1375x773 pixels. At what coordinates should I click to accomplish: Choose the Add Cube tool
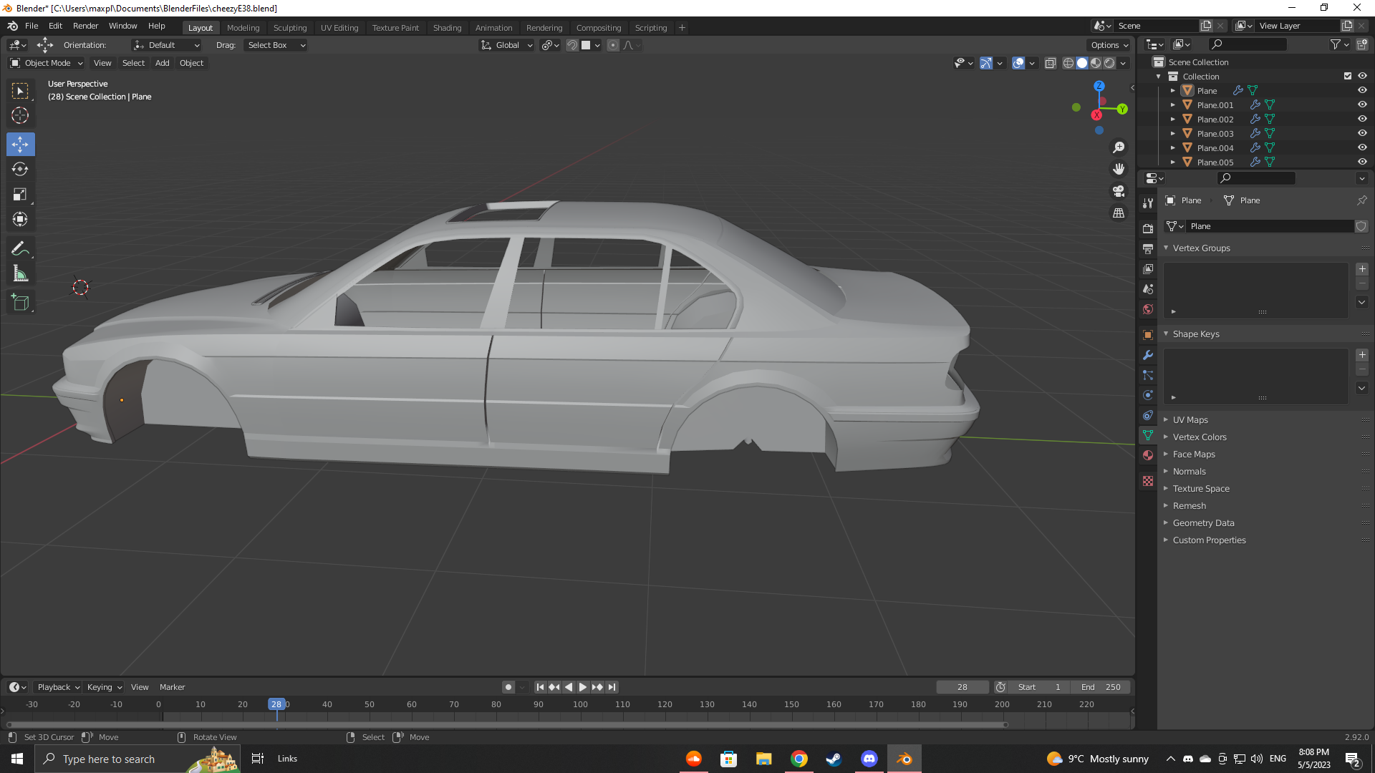pos(20,303)
